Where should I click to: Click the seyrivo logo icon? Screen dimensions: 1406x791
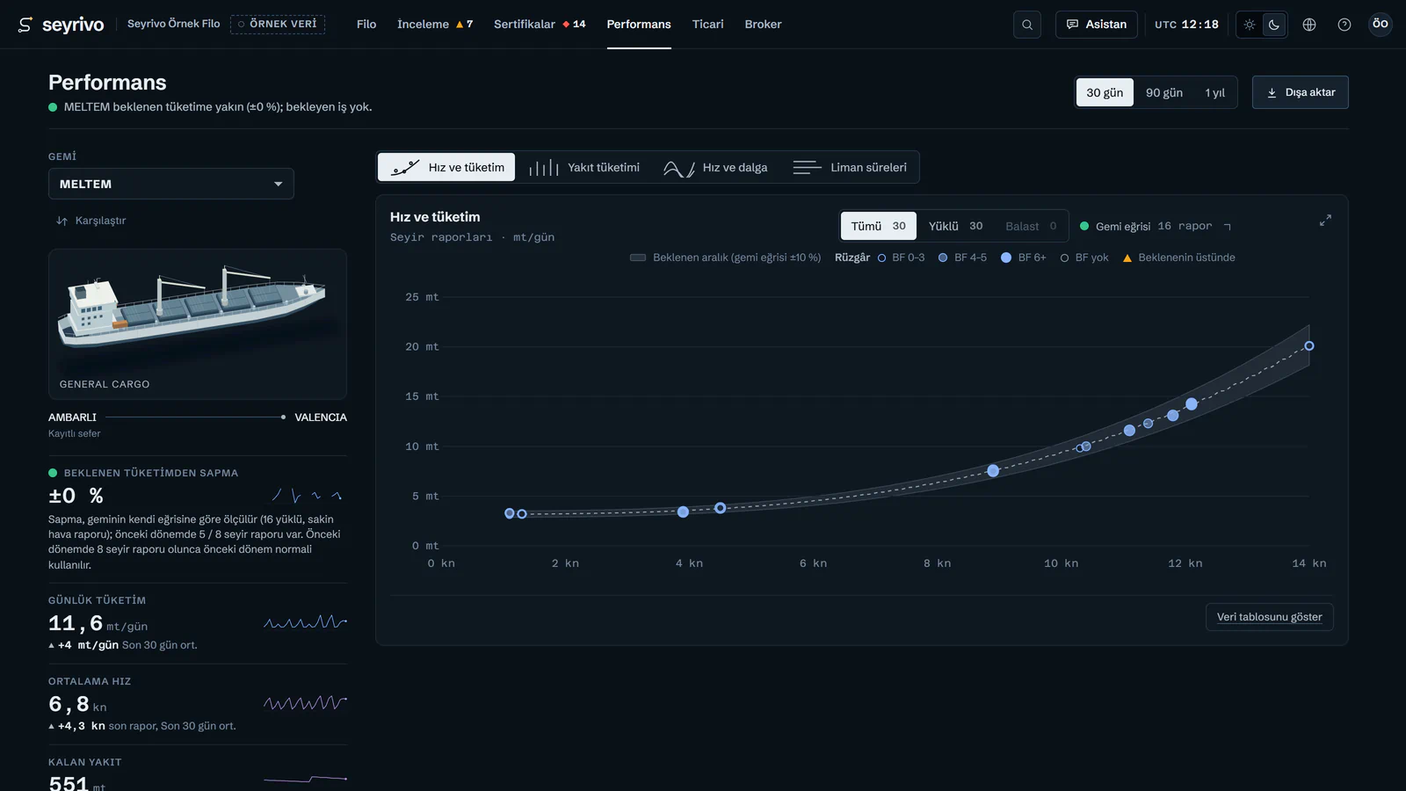pos(25,25)
